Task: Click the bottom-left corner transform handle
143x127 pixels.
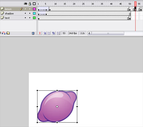Action: click(x=37, y=123)
